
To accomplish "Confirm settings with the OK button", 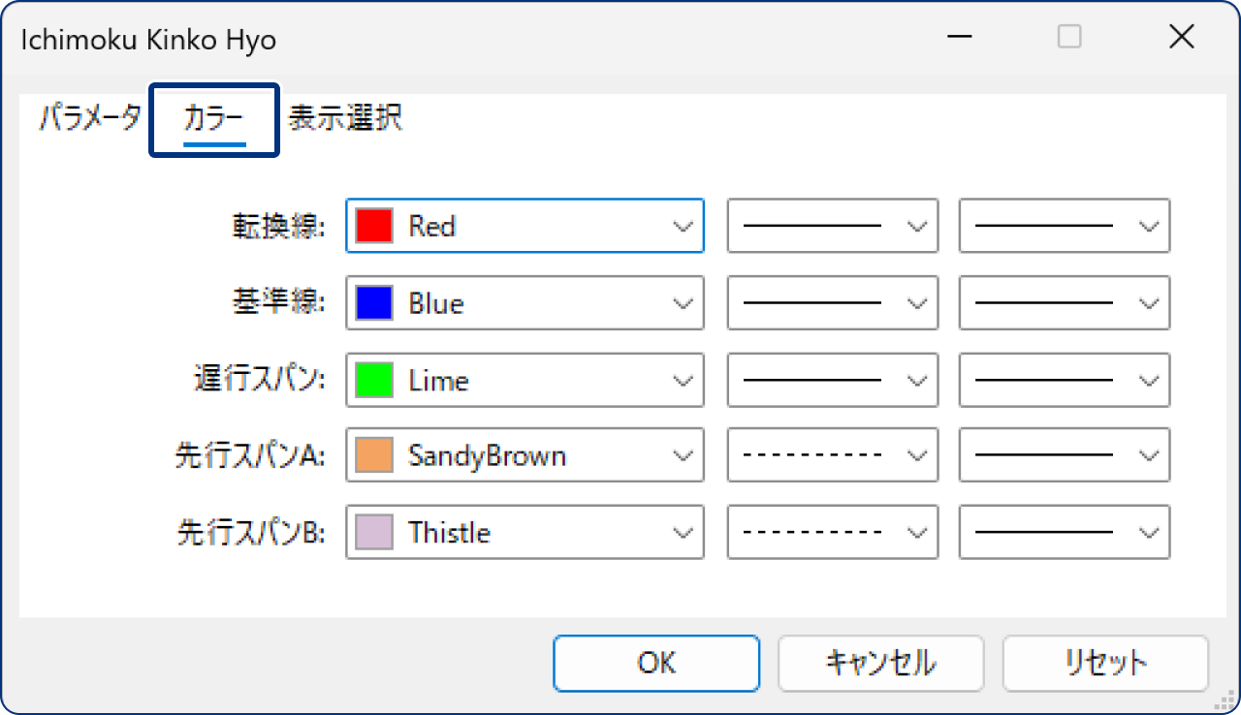I will point(656,663).
